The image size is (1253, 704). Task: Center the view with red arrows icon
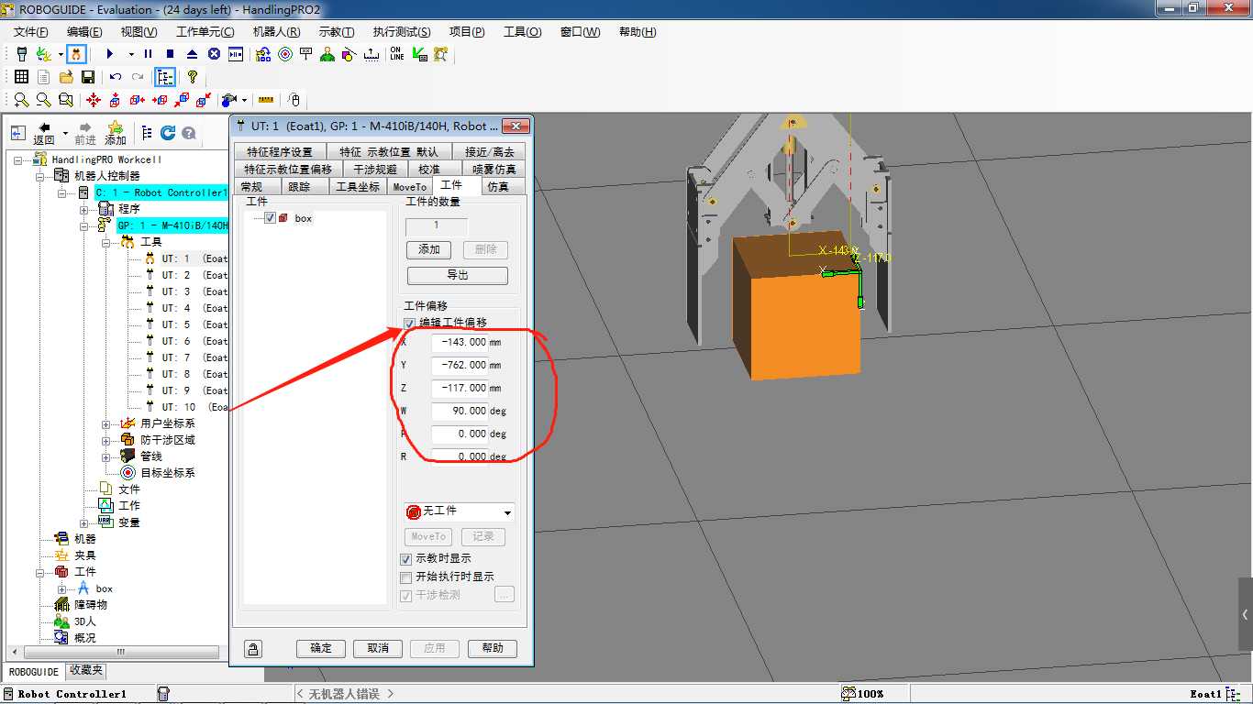tap(94, 100)
